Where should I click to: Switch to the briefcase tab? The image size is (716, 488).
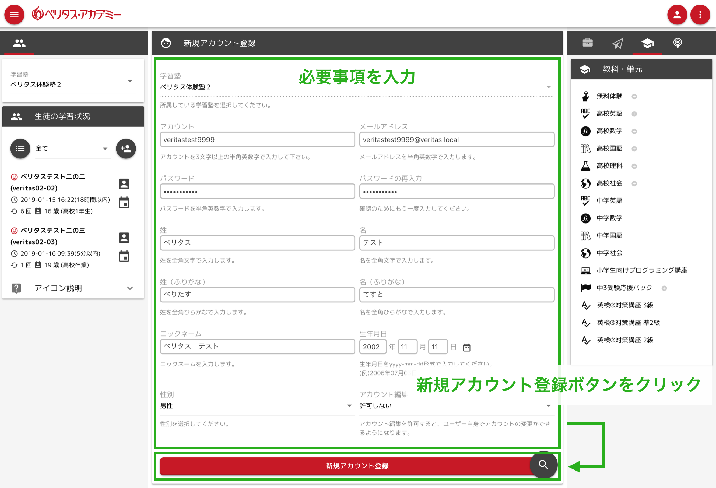coord(588,43)
